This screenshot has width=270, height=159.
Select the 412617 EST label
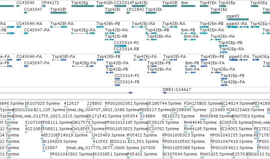(x=71, y=104)
